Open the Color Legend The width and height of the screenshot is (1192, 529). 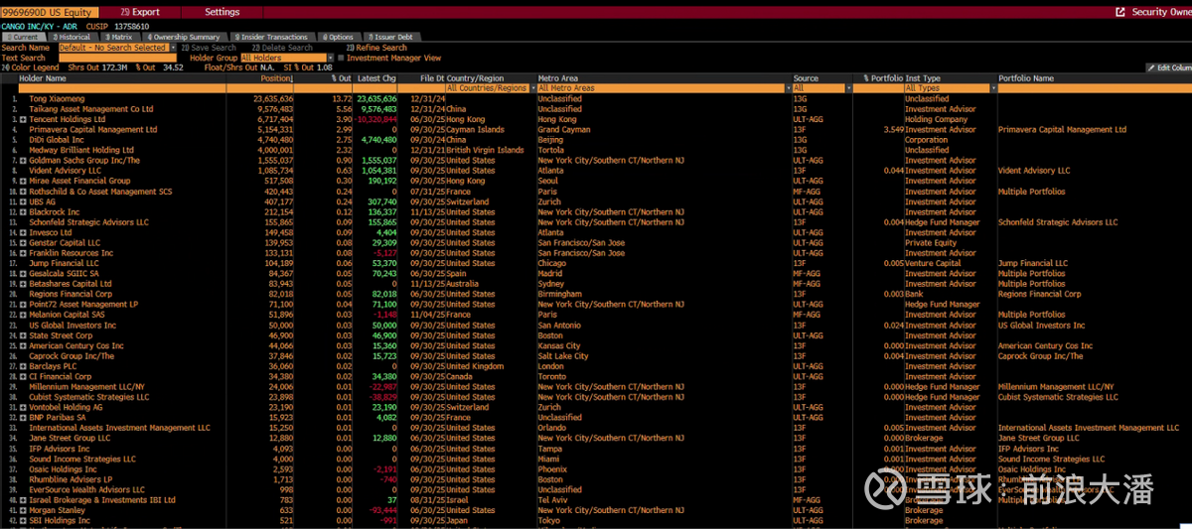(31, 67)
